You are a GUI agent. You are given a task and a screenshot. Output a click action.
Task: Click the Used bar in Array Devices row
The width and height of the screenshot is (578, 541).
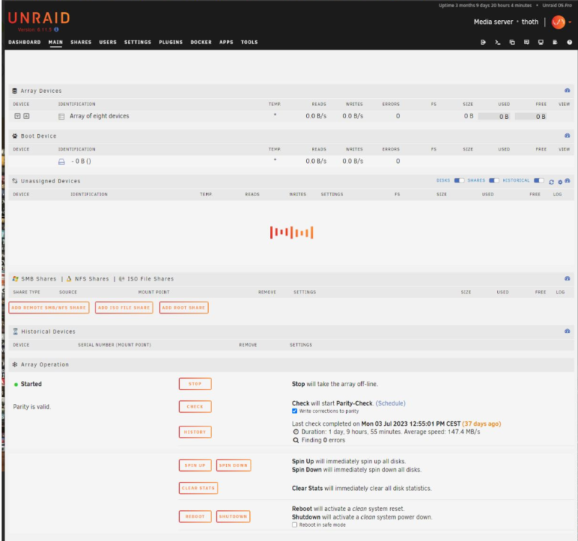coord(494,117)
